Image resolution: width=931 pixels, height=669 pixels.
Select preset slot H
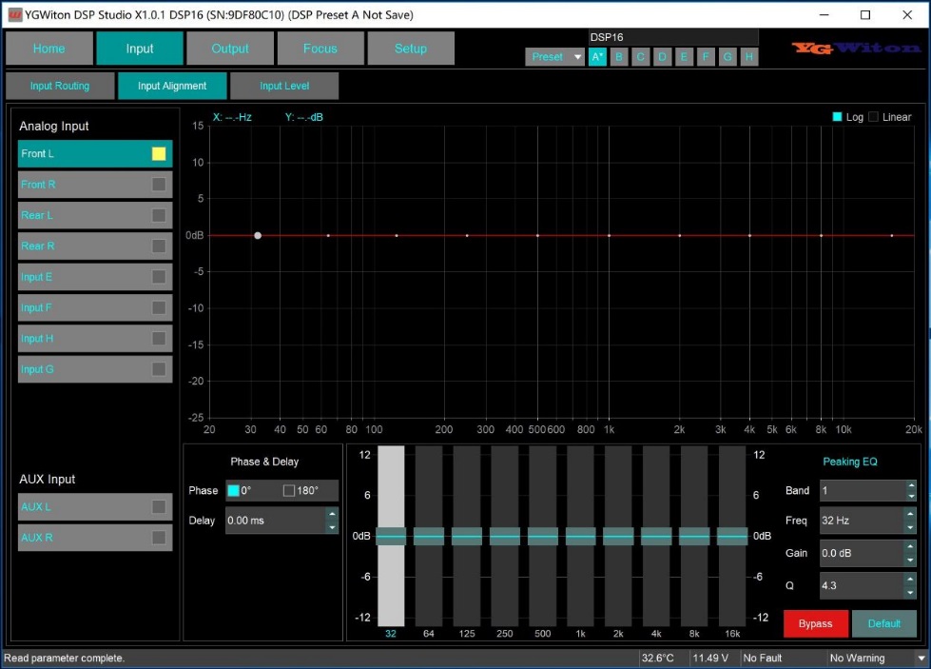point(749,57)
